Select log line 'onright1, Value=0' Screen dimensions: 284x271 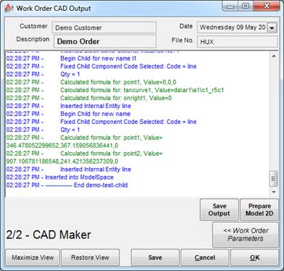pyautogui.click(x=89, y=98)
